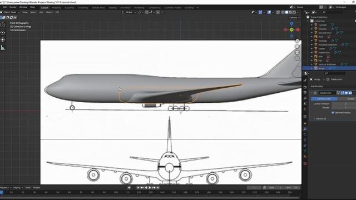Click the viewport zoom magnifier gizmo

297,41
